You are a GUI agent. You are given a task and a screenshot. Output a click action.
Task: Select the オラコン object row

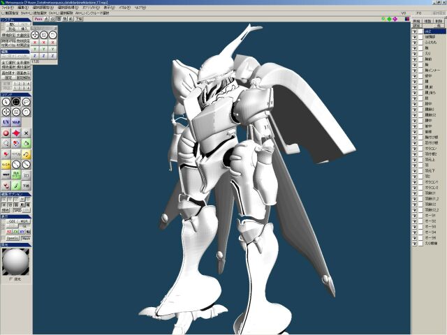[x=429, y=149]
